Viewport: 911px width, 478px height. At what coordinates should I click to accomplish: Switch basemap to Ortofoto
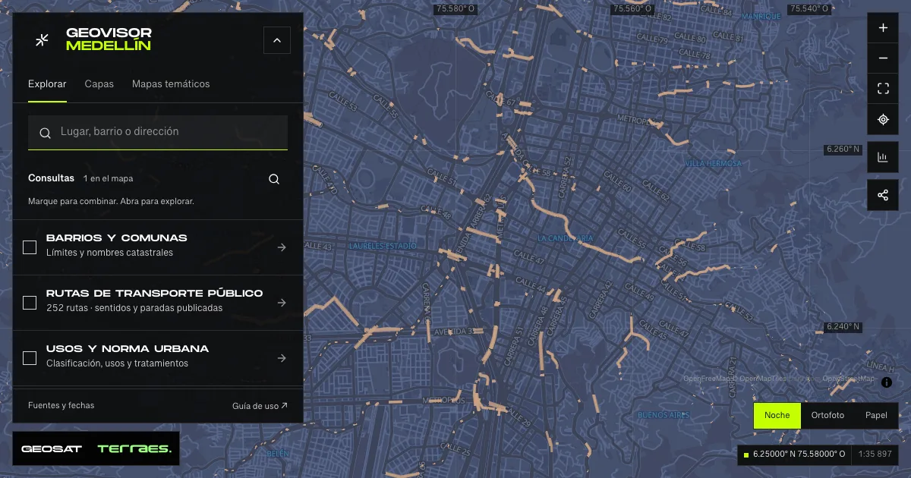827,416
